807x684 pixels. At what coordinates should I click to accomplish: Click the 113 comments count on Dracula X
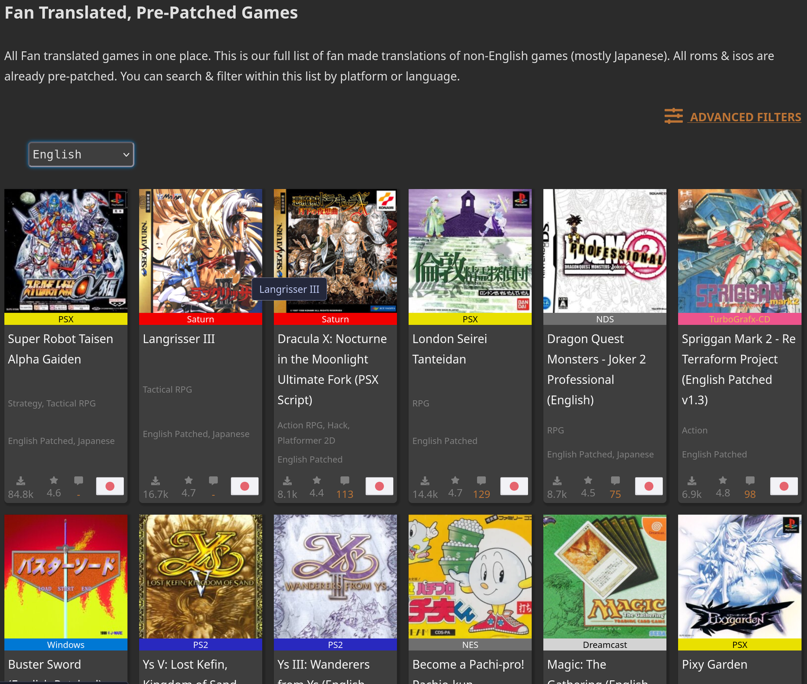(345, 494)
